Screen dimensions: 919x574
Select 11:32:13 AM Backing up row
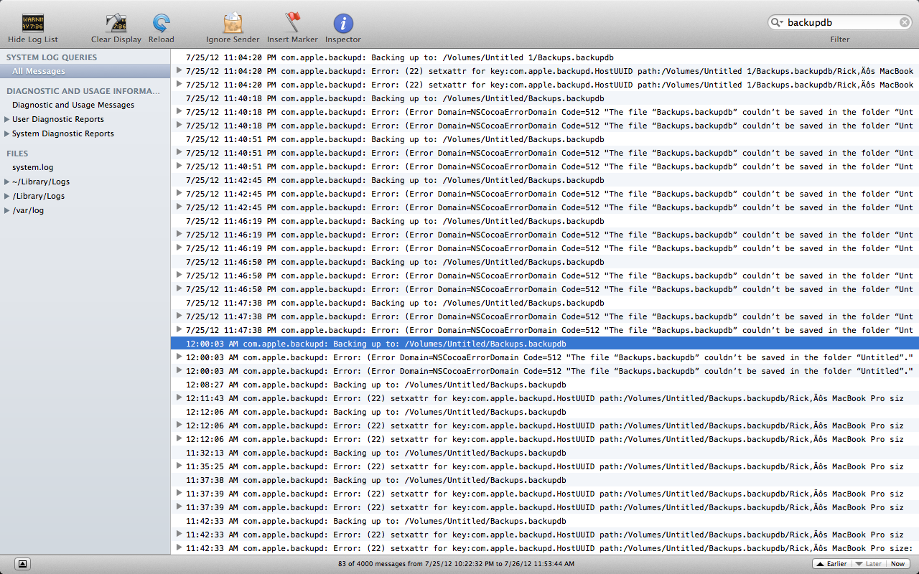coord(545,453)
